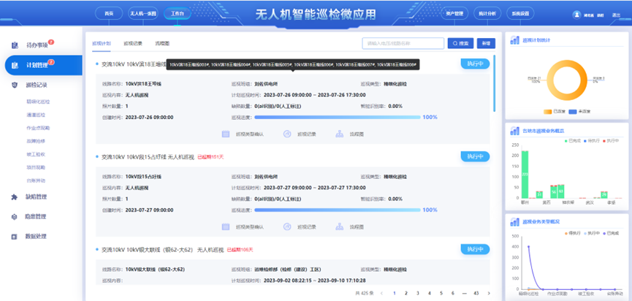Select 工作台 in the top navigation

[x=178, y=13]
